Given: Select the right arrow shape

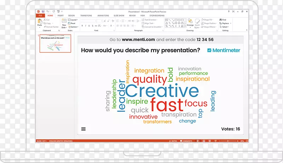Looking at the screenshot, I should pos(176,23).
